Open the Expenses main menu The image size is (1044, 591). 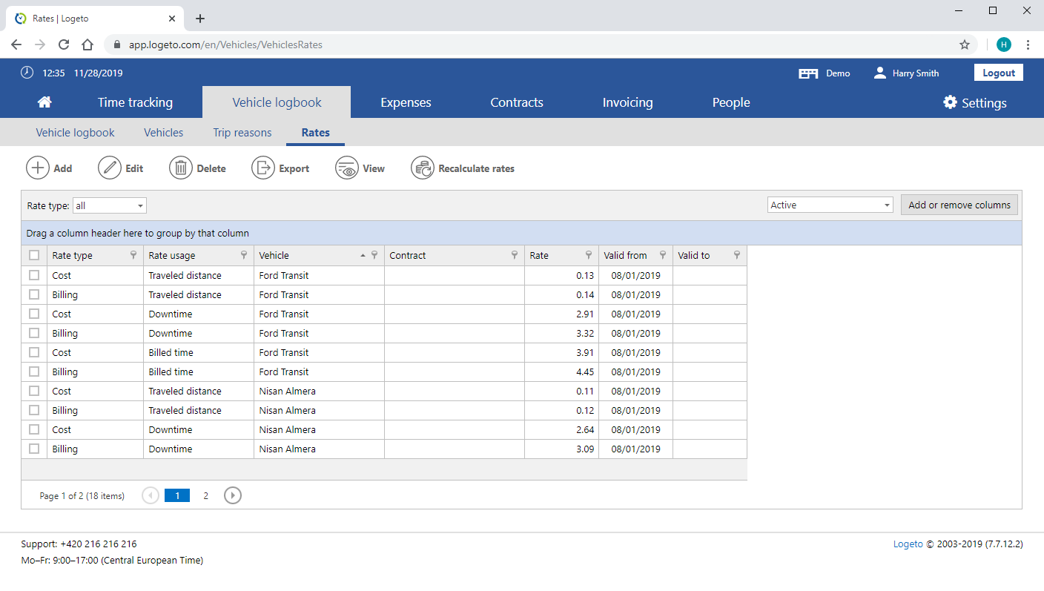406,102
